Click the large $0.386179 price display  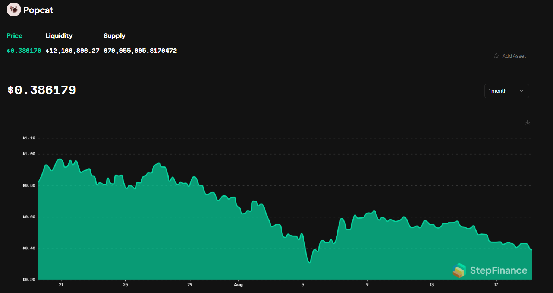tap(41, 90)
